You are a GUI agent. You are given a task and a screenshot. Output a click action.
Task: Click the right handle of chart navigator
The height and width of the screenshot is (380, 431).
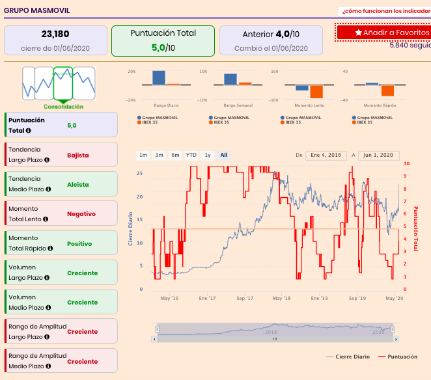[393, 329]
